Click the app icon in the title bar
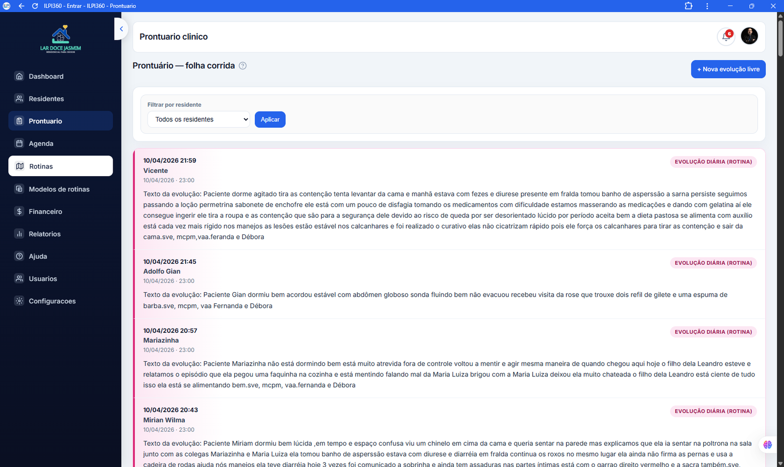Viewport: 784px width, 467px height. tap(6, 6)
